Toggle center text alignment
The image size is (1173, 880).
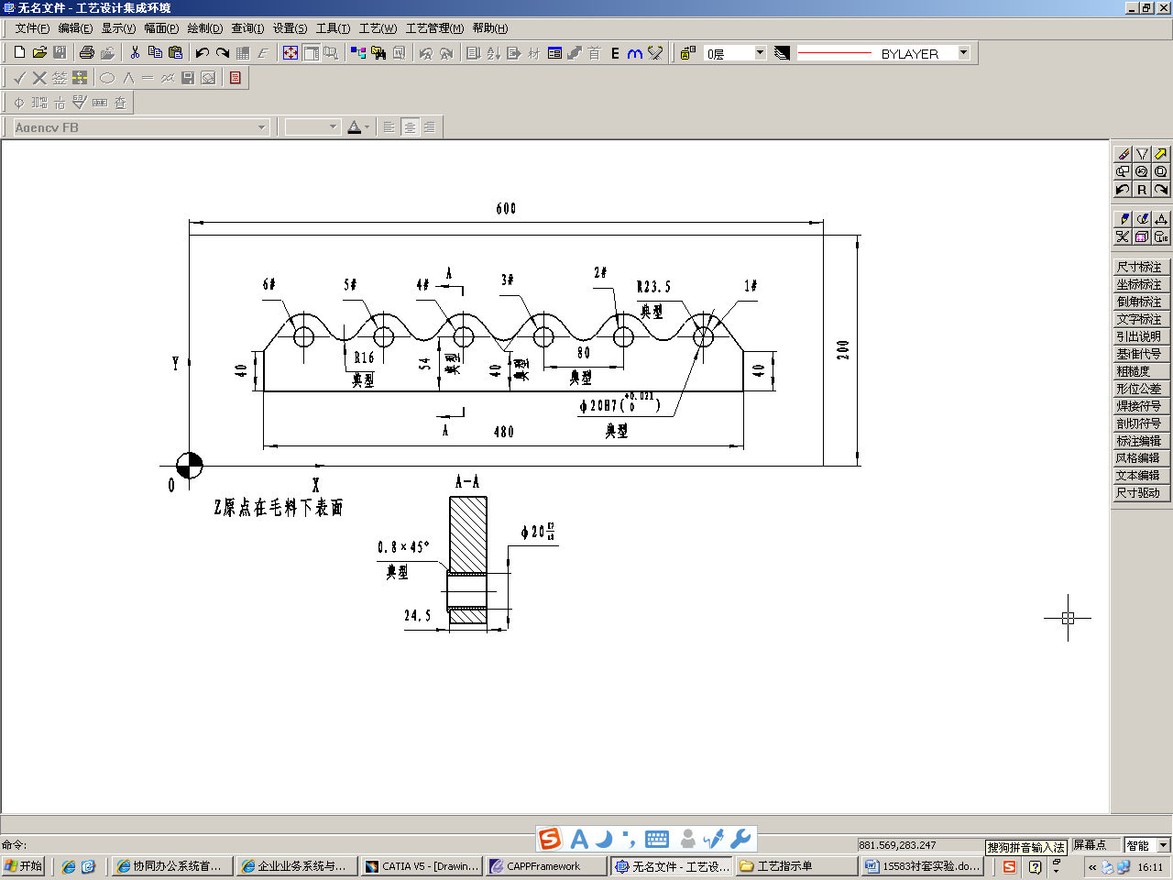point(410,127)
